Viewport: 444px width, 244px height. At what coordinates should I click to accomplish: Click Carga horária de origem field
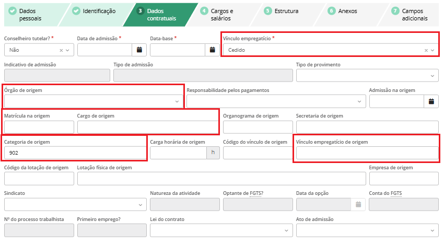click(179, 153)
